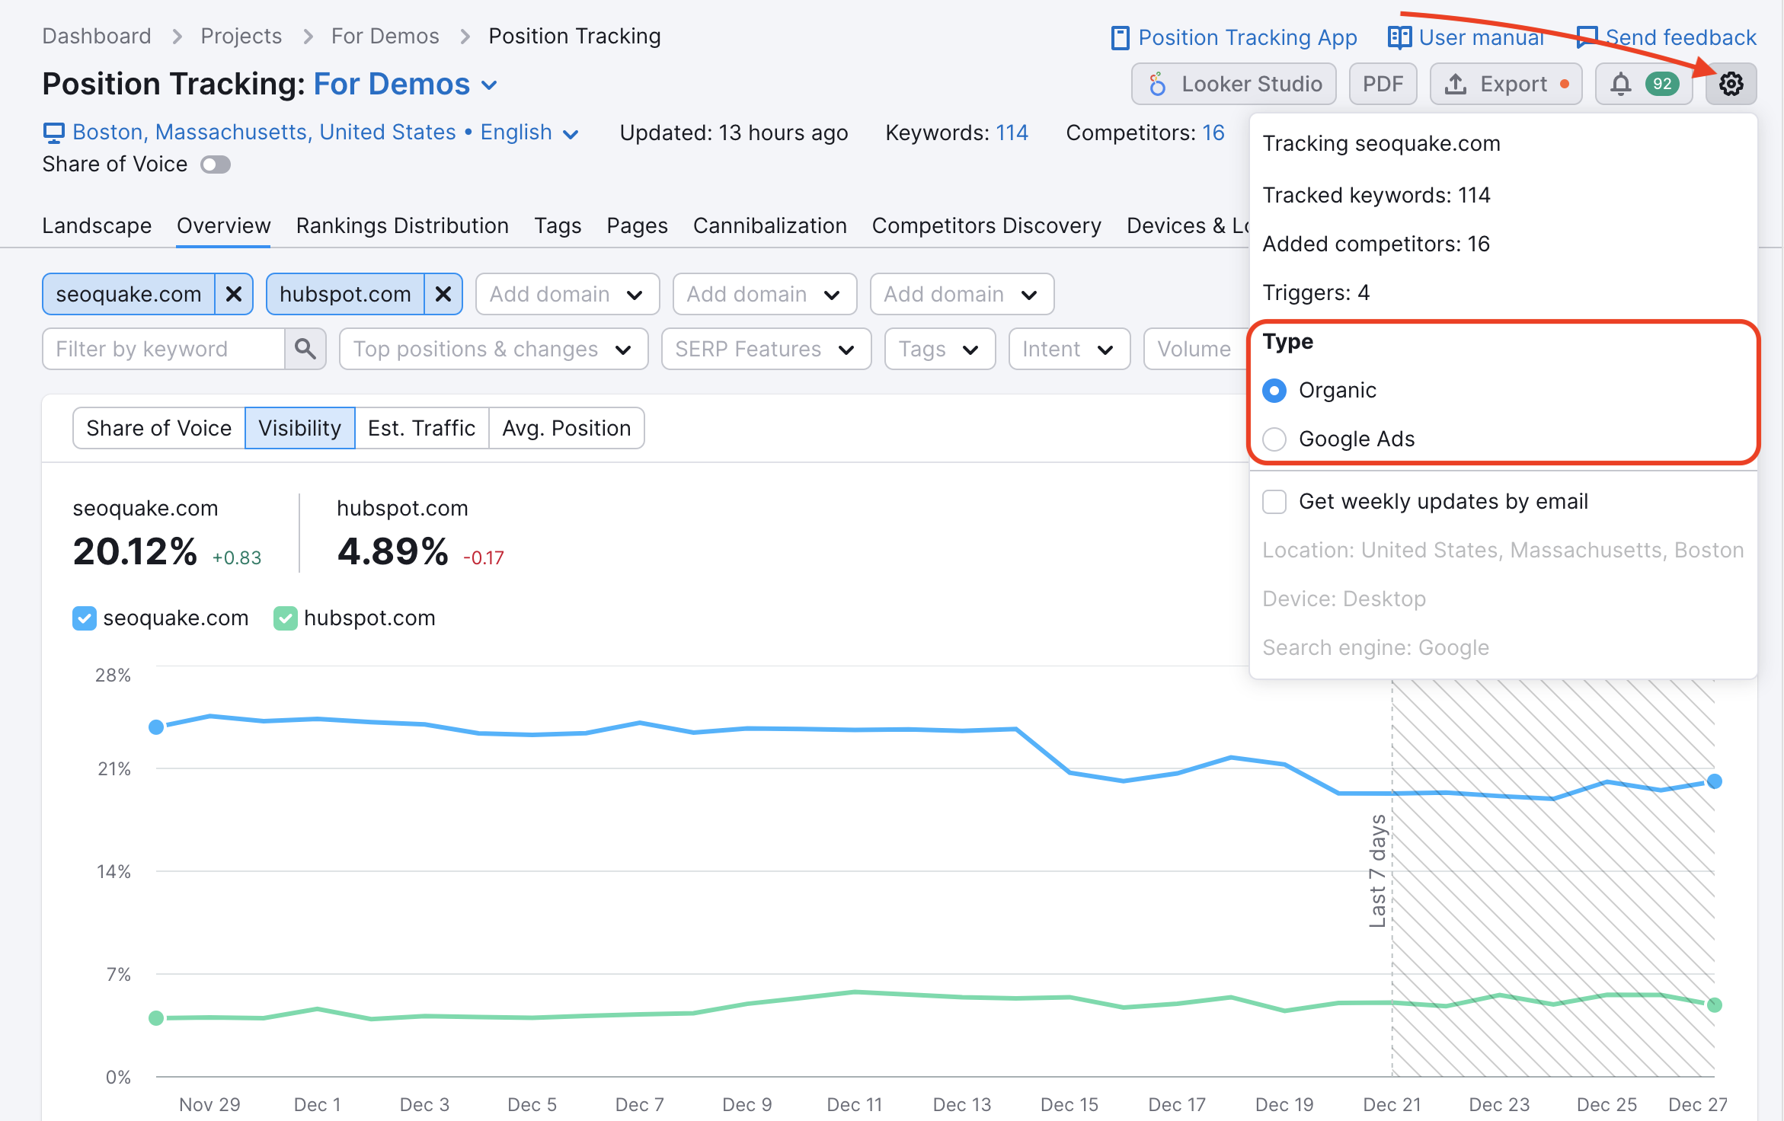Click the Competitors 16 count link
1784x1121 pixels.
[1213, 133]
